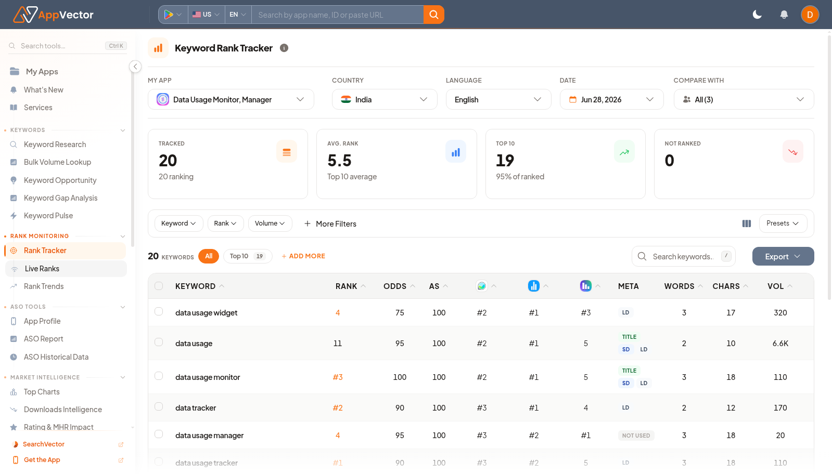Click the Export button
Screen dimensions: 832x474
(x=783, y=256)
